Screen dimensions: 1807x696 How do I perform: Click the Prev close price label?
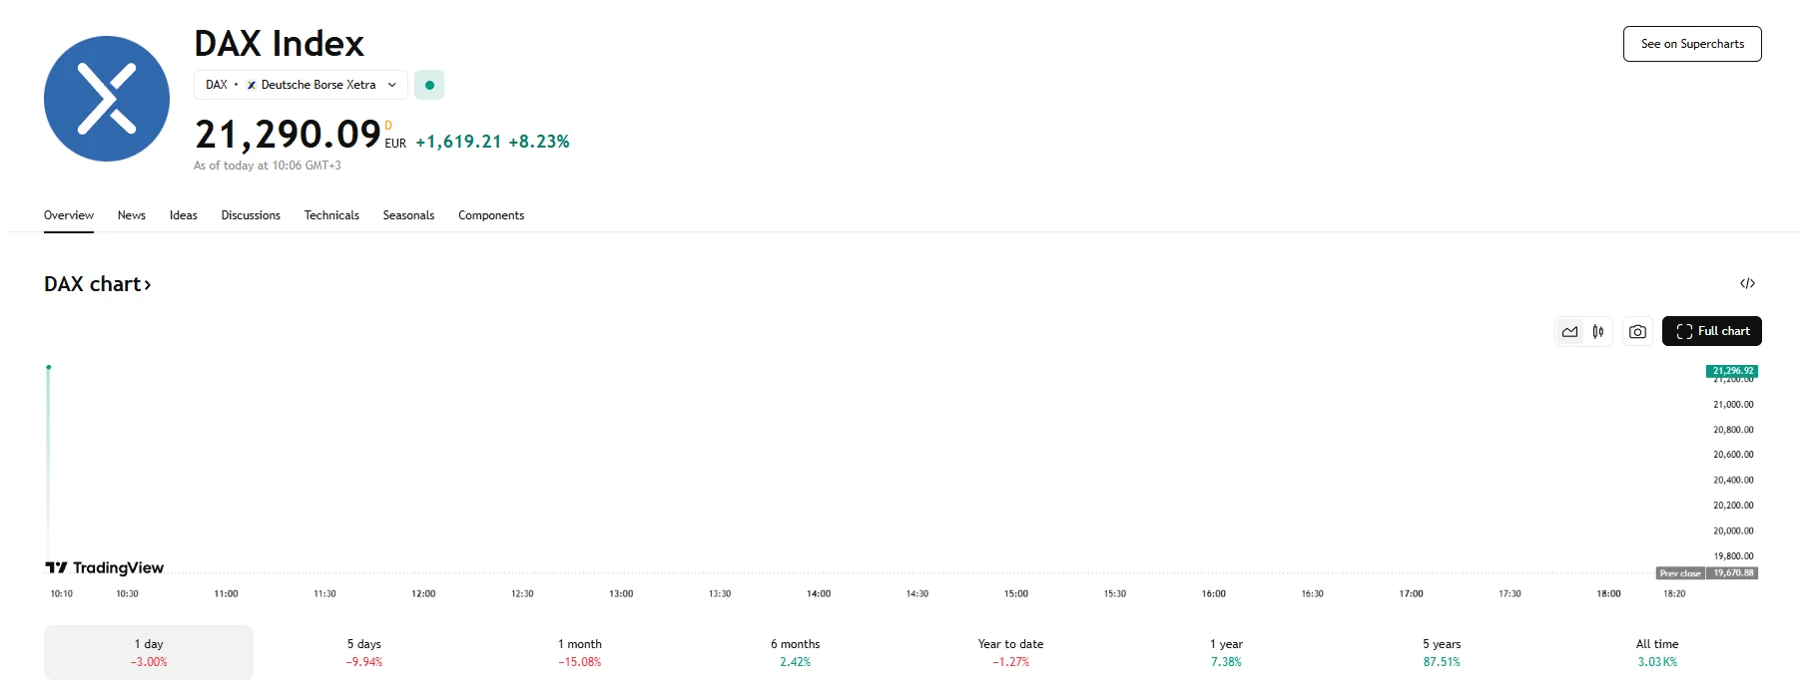(x=1680, y=573)
